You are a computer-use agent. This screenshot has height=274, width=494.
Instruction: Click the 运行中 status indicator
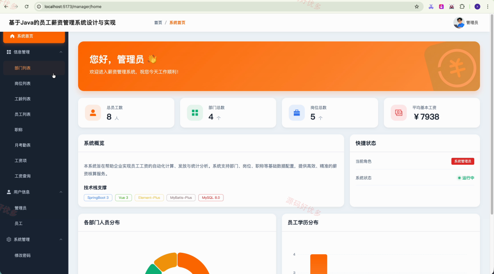(x=466, y=178)
